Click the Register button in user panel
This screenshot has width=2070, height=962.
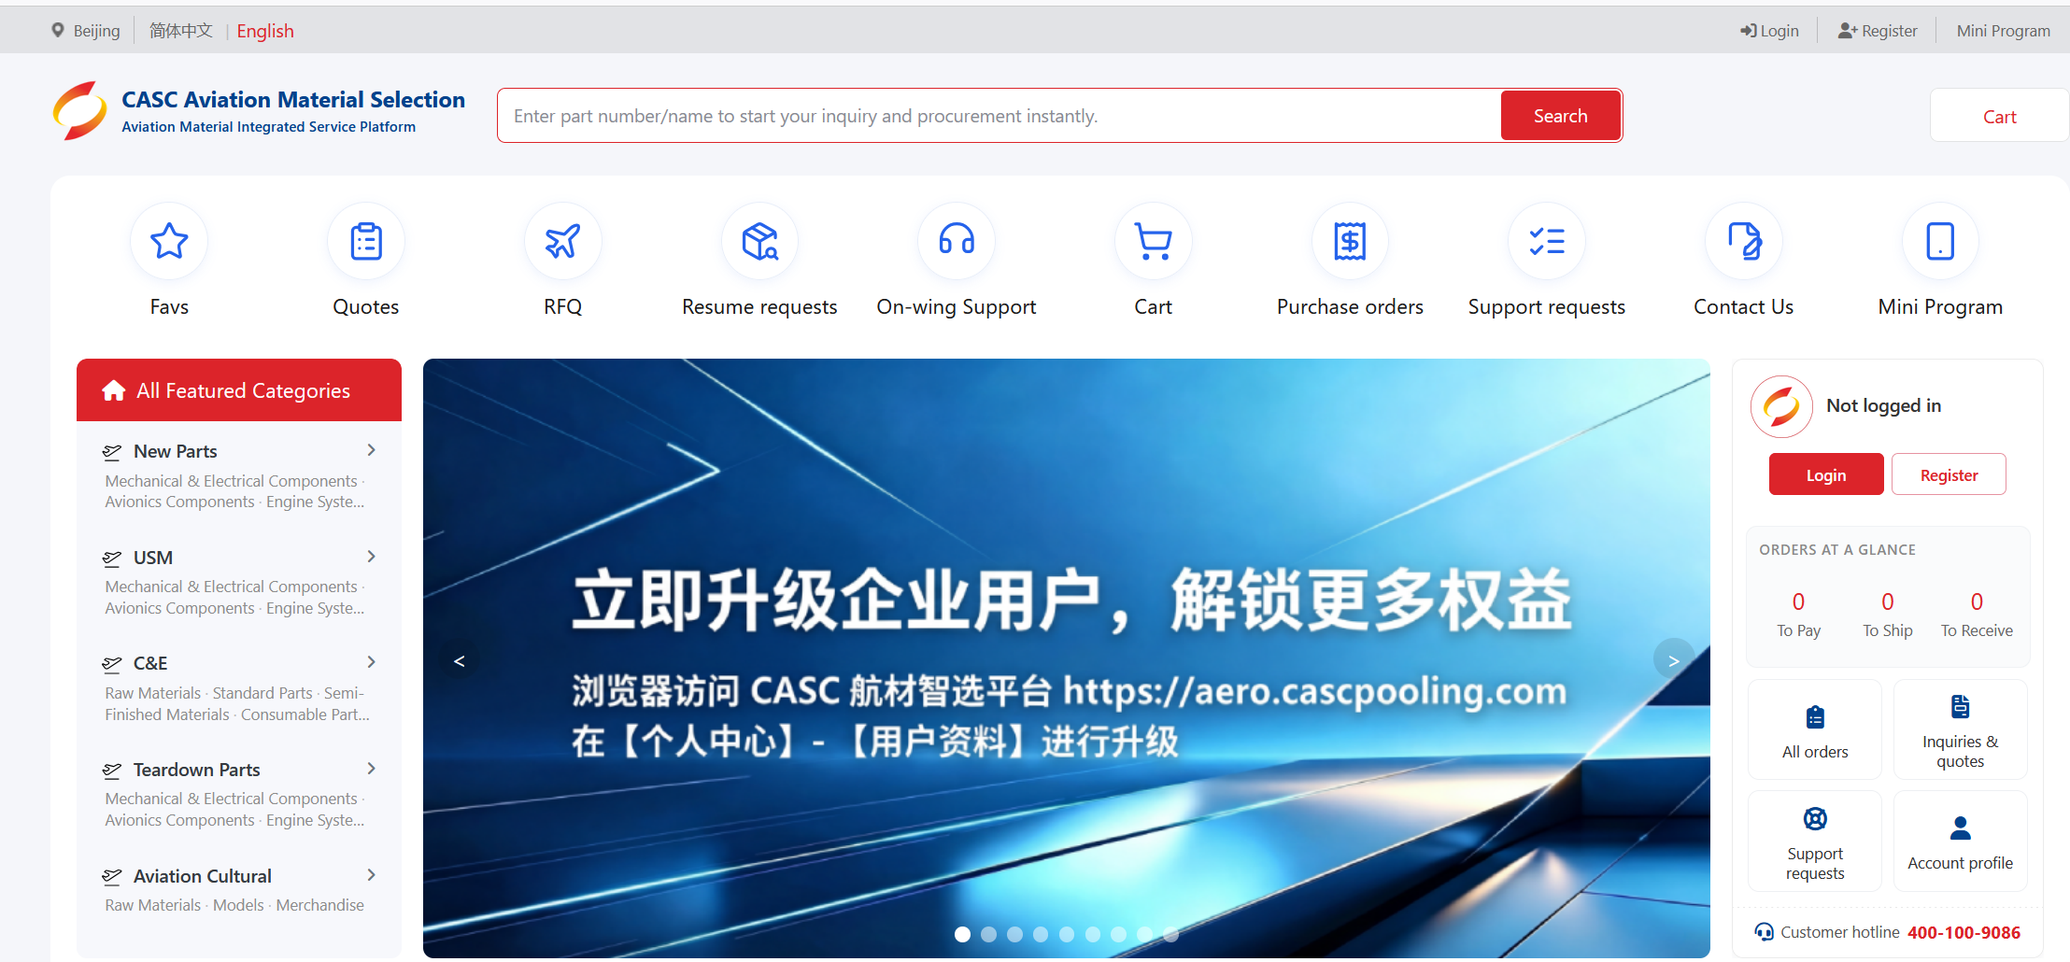pos(1949,474)
